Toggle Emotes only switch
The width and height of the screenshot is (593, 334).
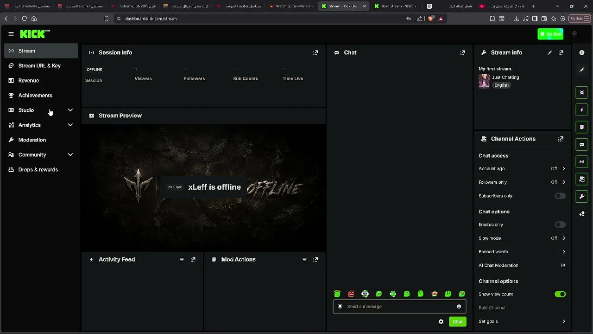[x=560, y=225]
